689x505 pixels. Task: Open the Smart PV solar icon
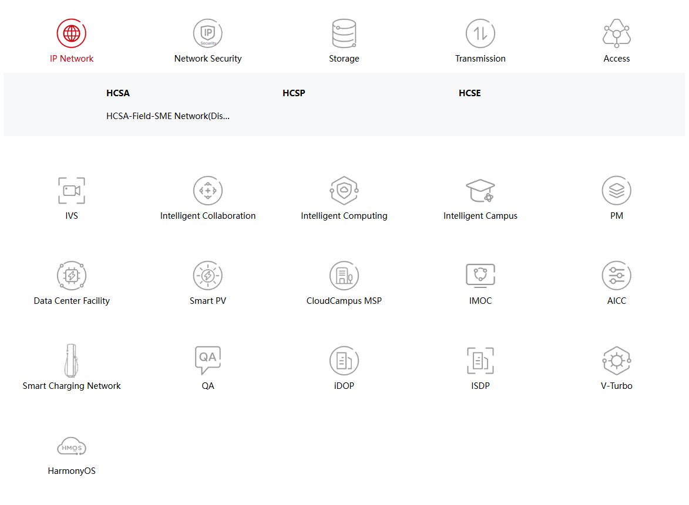208,276
